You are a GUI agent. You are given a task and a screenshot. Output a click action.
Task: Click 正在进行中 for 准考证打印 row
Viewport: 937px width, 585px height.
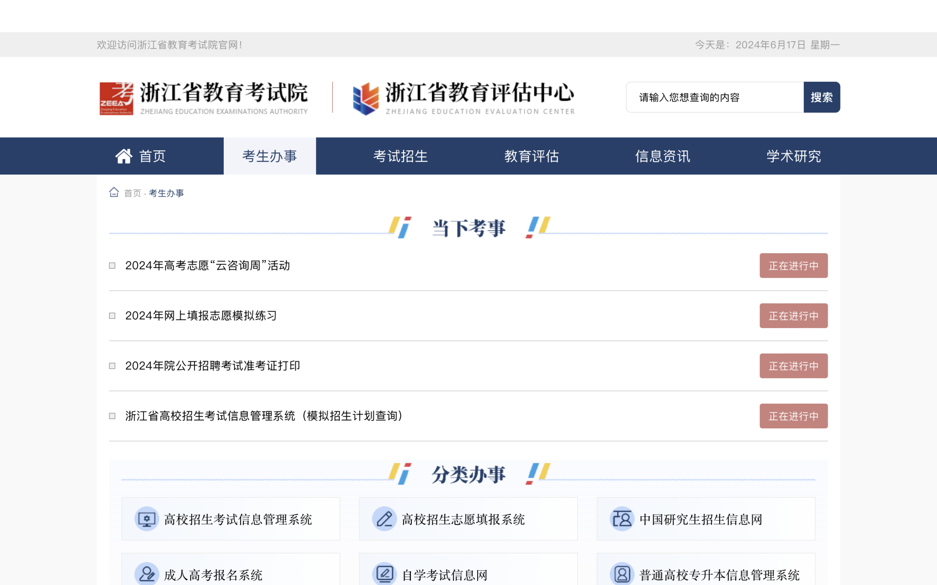tap(793, 366)
